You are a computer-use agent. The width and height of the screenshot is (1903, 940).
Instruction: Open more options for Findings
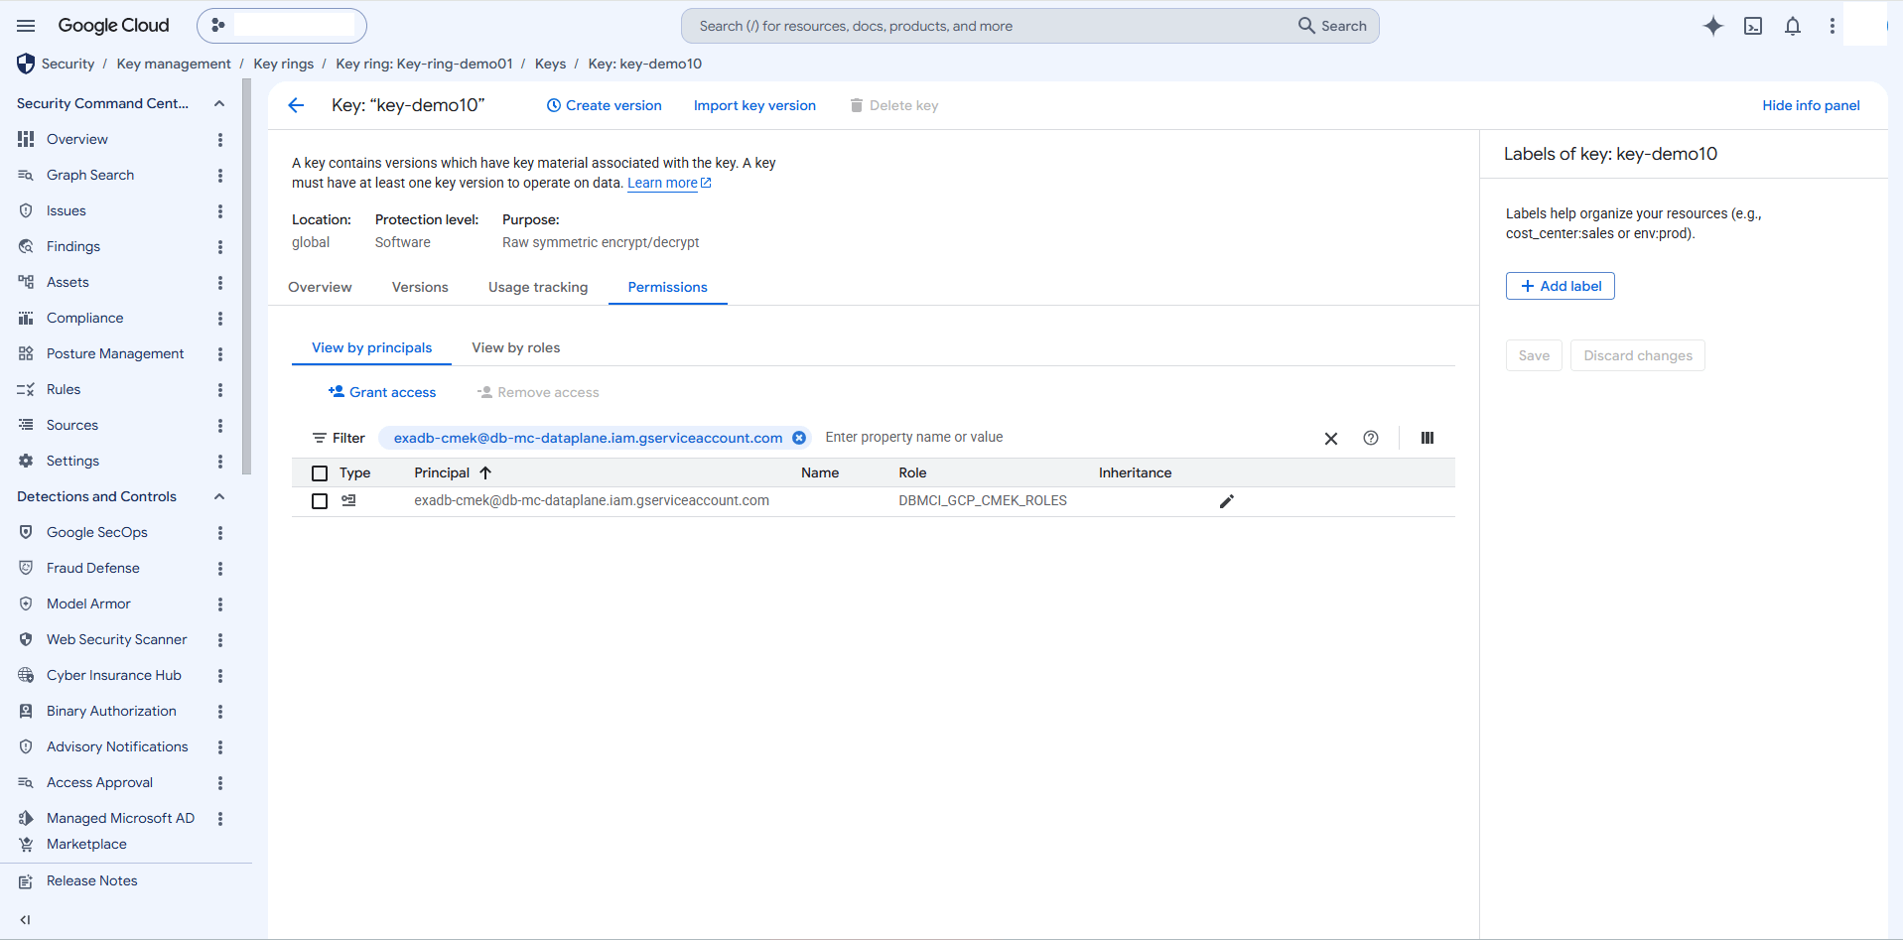click(x=220, y=247)
